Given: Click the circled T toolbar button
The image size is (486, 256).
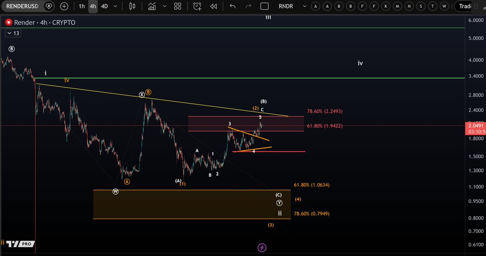Looking at the screenshot, I should click(x=433, y=6).
